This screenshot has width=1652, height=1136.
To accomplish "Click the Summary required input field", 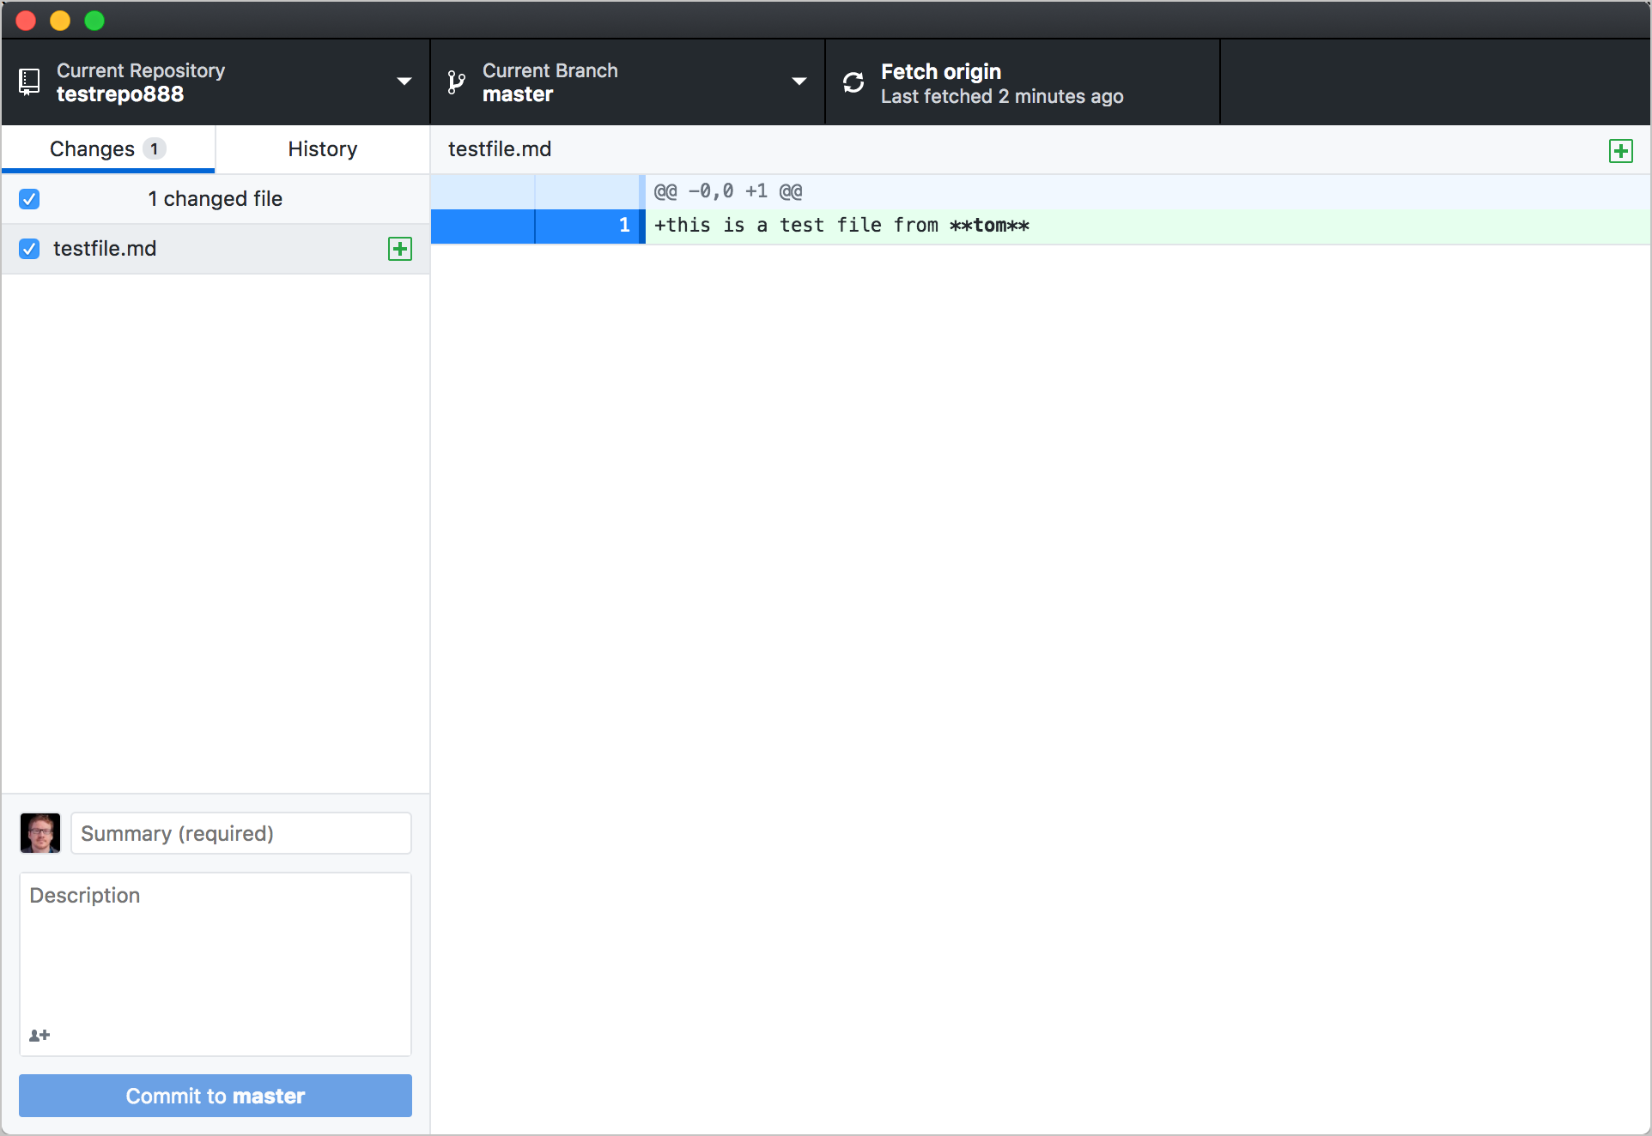I will coord(241,831).
